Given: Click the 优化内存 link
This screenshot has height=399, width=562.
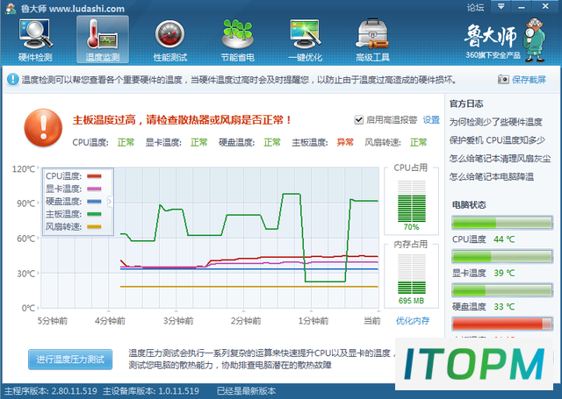Looking at the screenshot, I should pyautogui.click(x=413, y=321).
